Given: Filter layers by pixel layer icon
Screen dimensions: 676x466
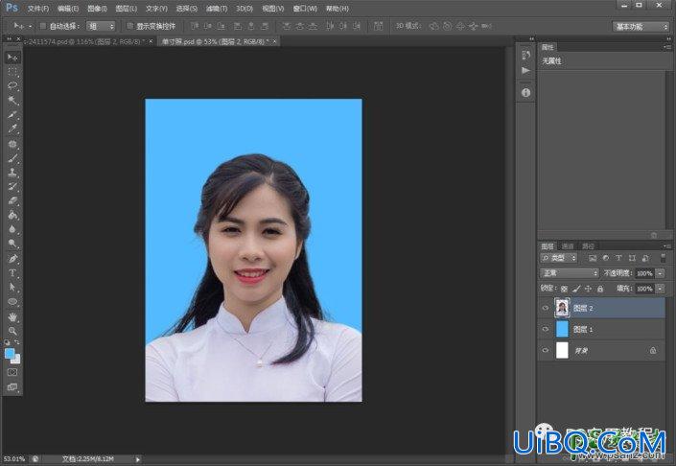Looking at the screenshot, I should [593, 258].
